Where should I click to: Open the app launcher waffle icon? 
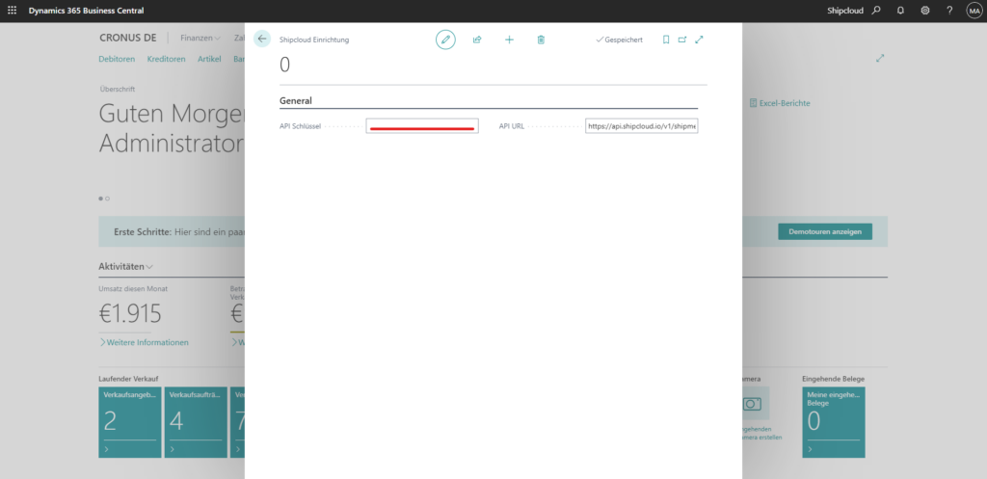(x=12, y=10)
